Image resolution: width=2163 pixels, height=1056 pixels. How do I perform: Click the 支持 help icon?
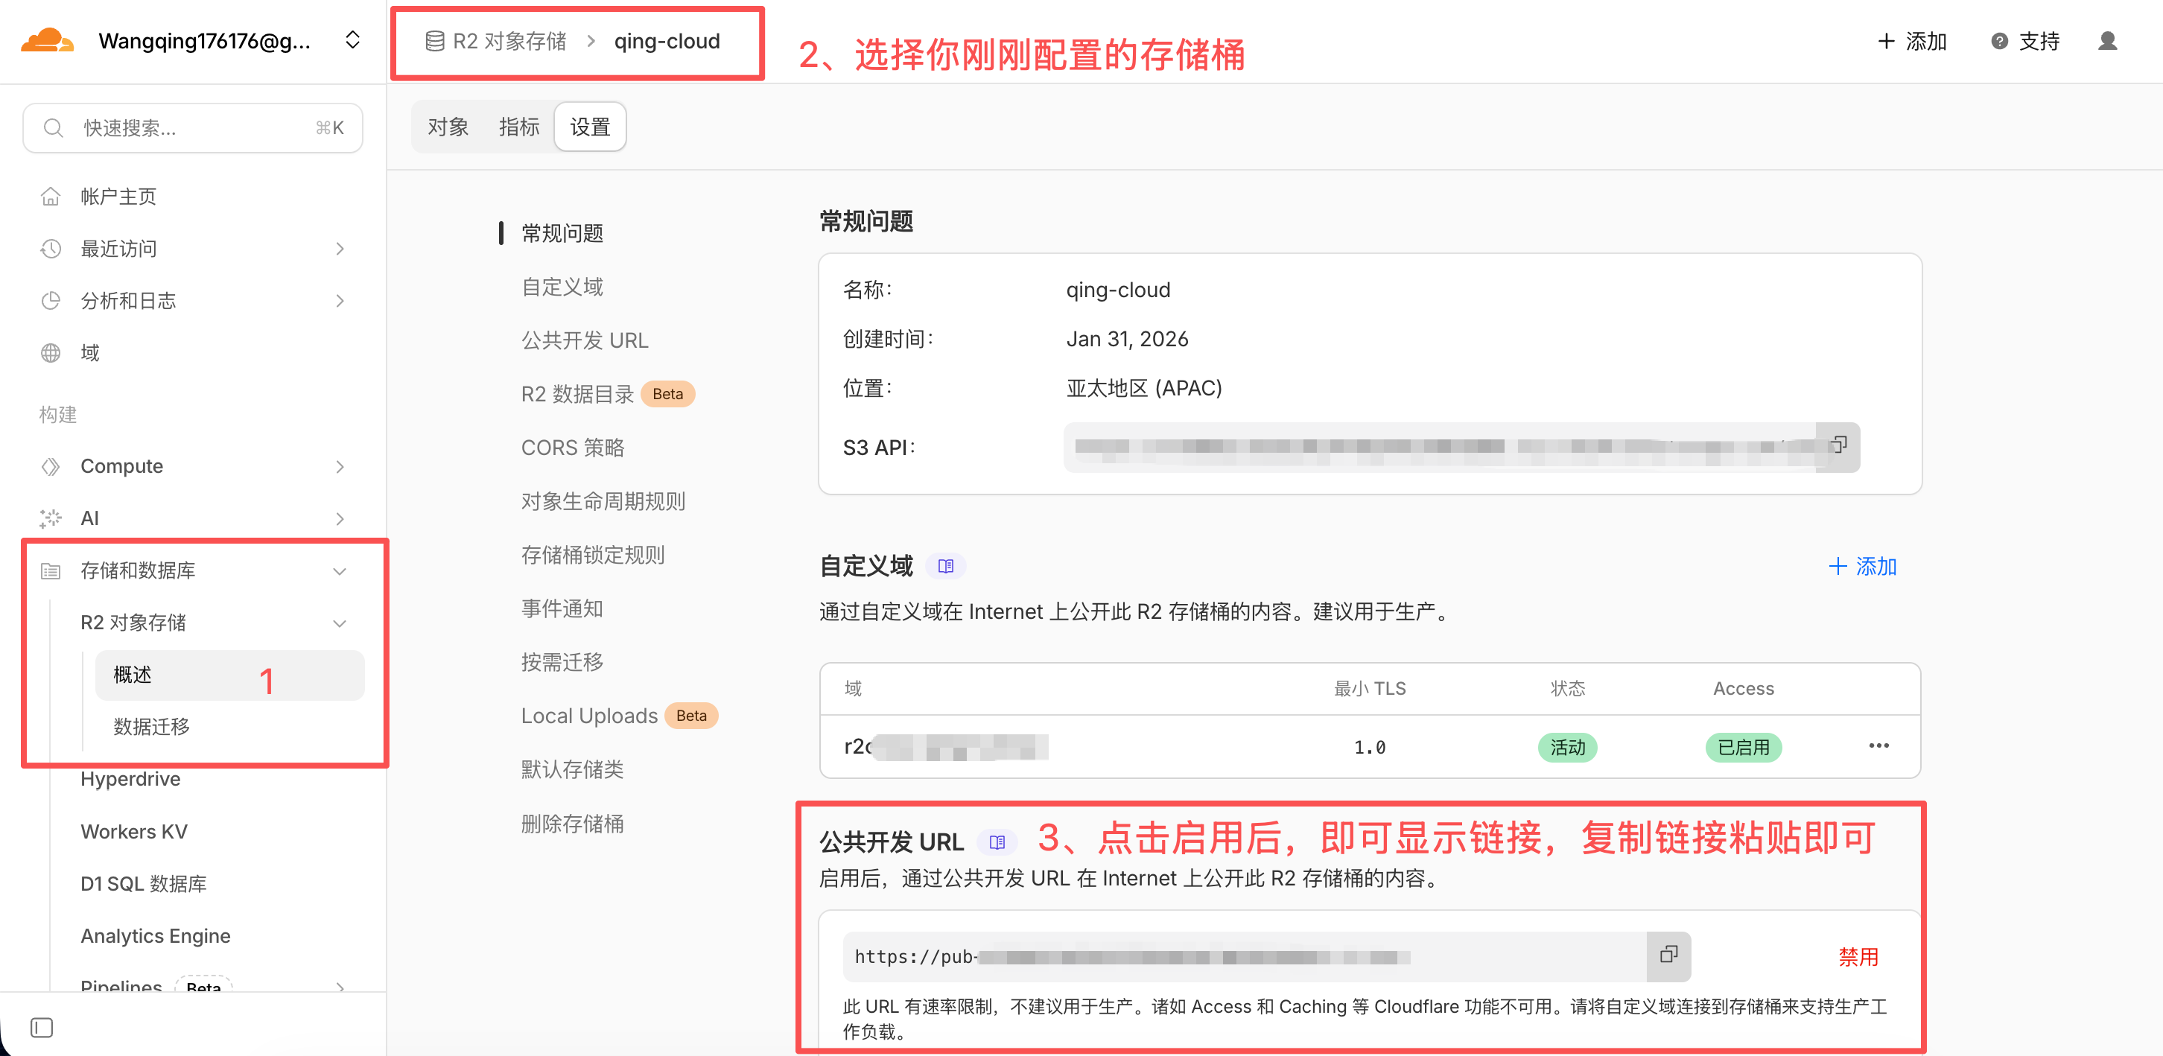click(1999, 41)
